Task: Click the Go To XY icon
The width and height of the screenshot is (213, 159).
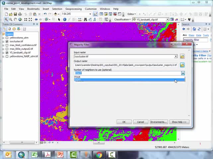Action: click(95, 20)
